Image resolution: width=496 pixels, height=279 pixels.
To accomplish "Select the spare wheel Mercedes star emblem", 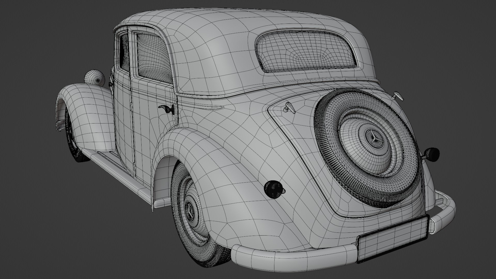I will (x=375, y=138).
